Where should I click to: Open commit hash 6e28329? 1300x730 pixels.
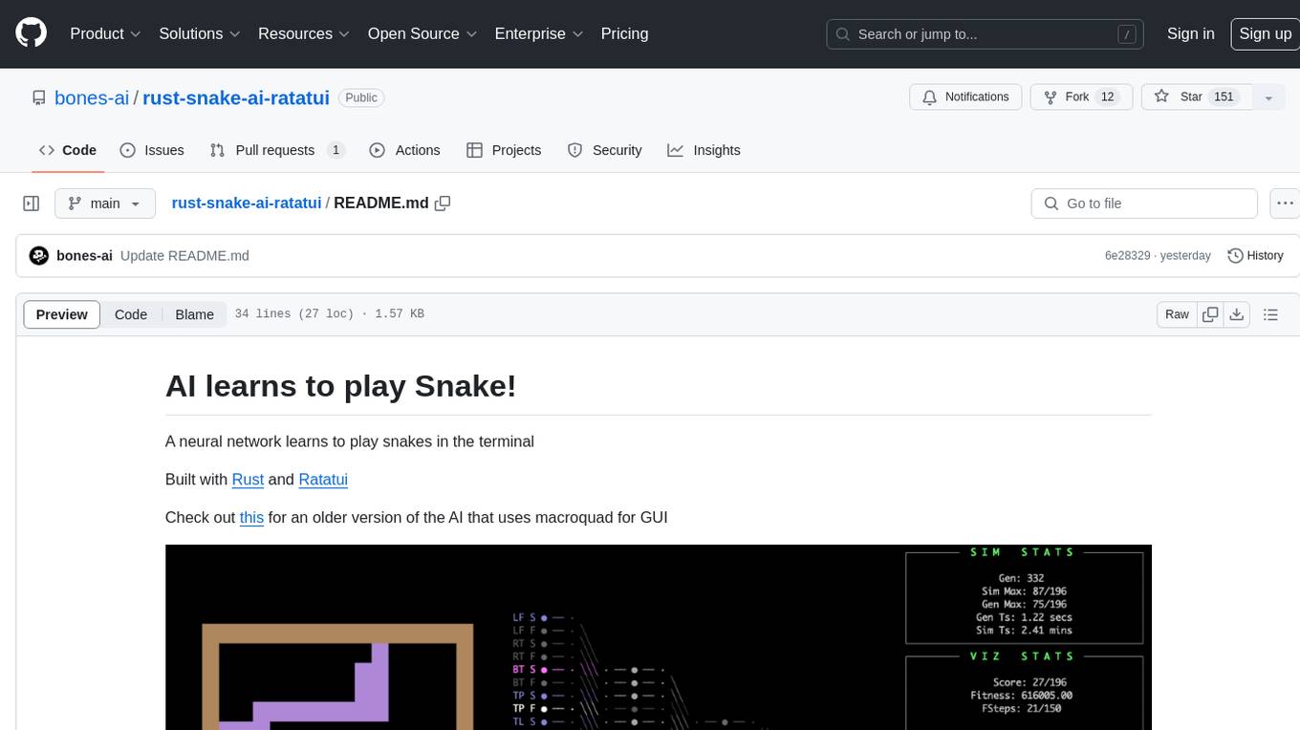pyautogui.click(x=1128, y=256)
